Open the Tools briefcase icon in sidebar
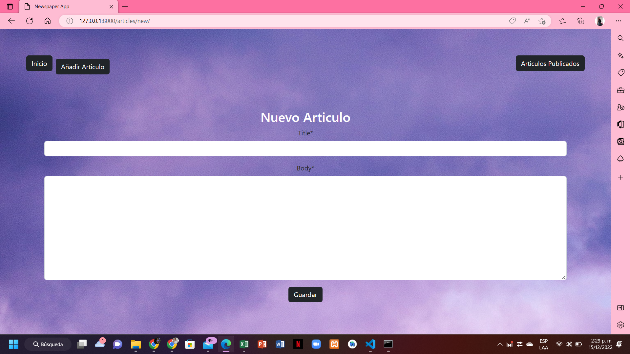This screenshot has height=354, width=630. click(x=620, y=90)
